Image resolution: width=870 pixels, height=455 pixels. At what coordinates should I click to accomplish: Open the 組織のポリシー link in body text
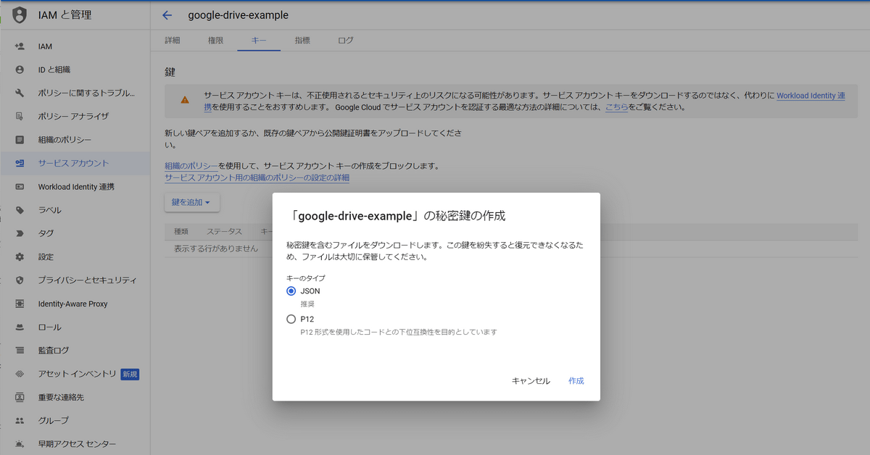click(x=191, y=166)
